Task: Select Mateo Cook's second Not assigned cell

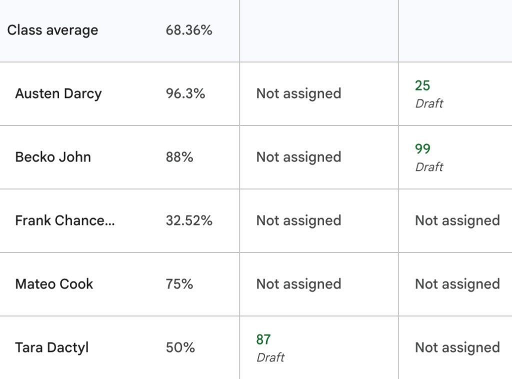Action: point(455,284)
